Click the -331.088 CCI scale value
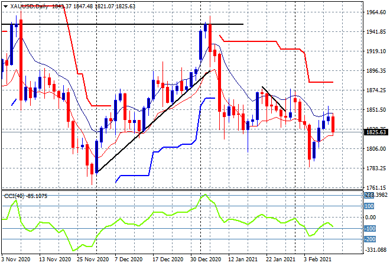390x266 pixels. [376, 250]
